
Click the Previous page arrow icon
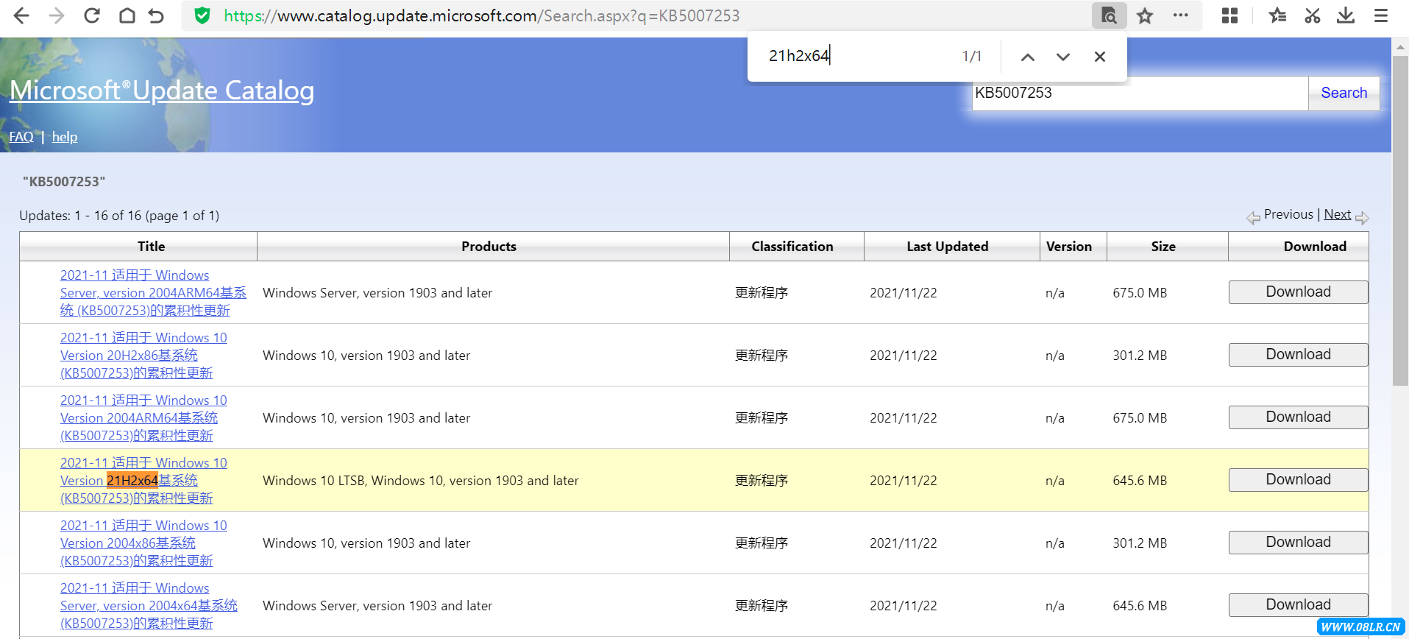pos(1253,218)
